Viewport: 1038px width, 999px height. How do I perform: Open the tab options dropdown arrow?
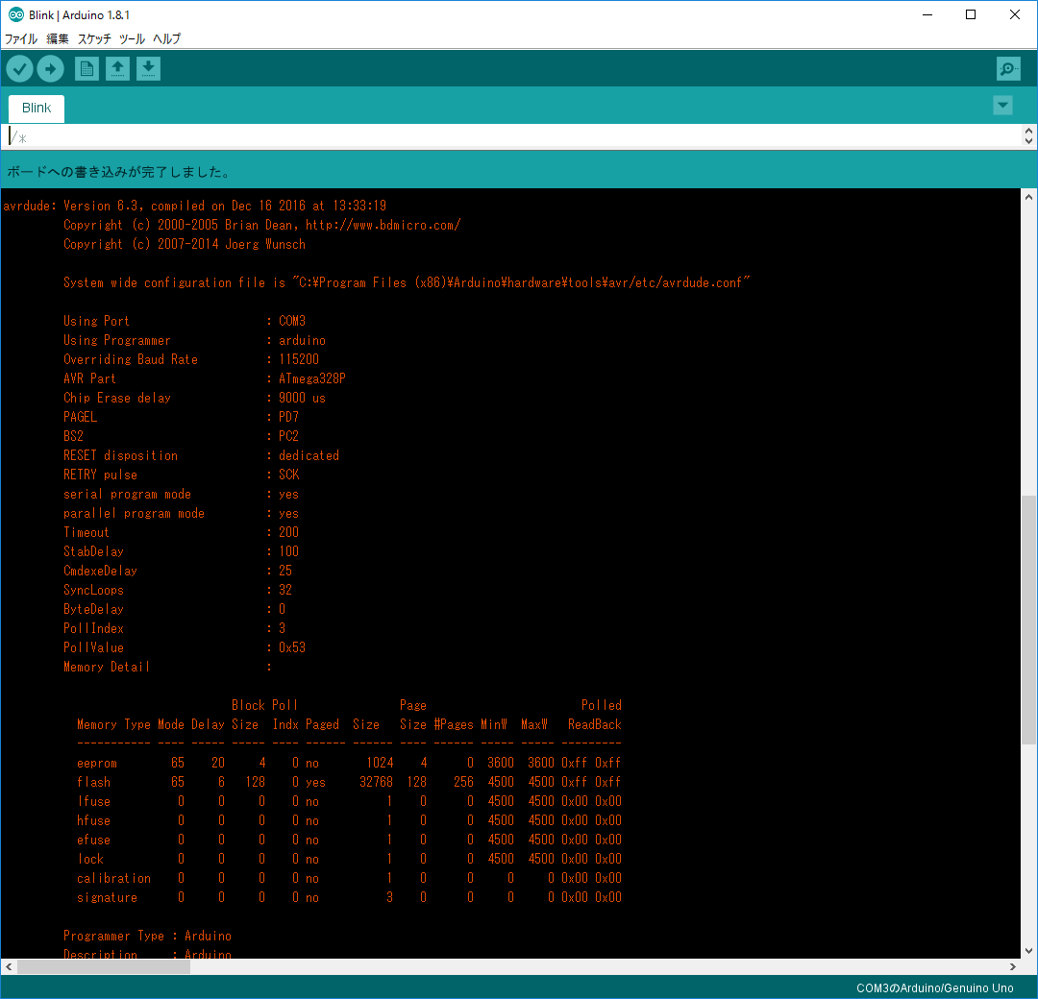click(x=1002, y=106)
